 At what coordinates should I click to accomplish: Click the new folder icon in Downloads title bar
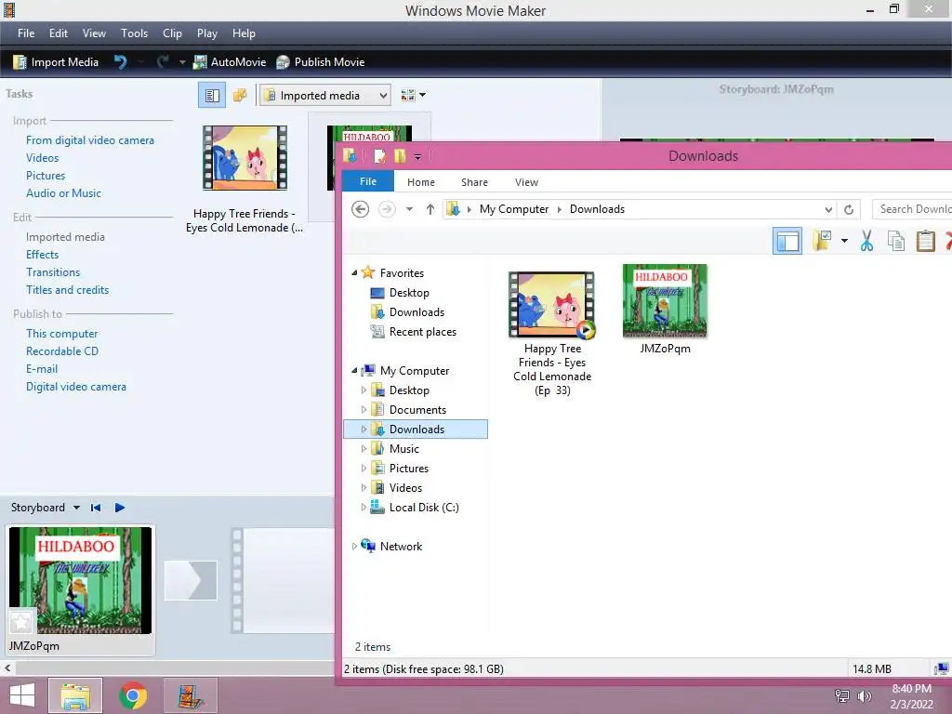point(400,156)
